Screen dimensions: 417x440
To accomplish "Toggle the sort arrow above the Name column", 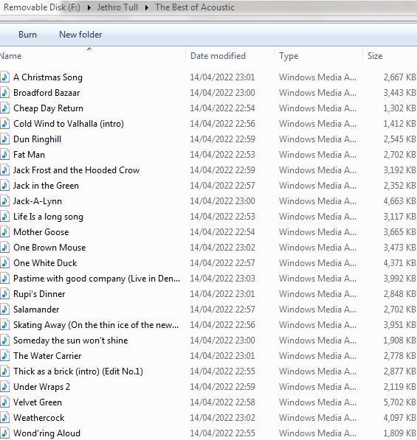I will [x=89, y=49].
